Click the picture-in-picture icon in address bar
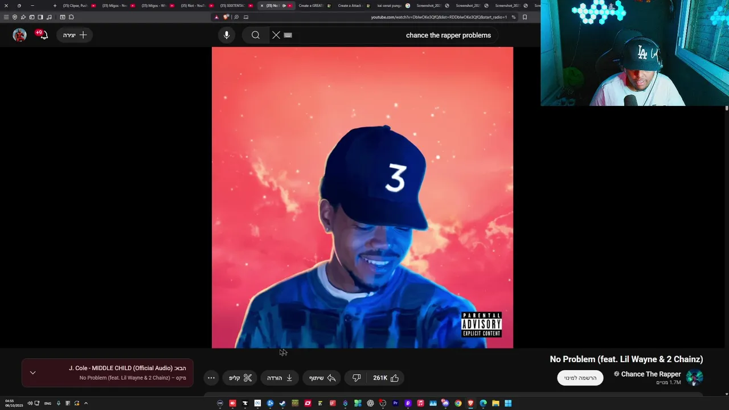This screenshot has height=410, width=729. click(x=246, y=17)
